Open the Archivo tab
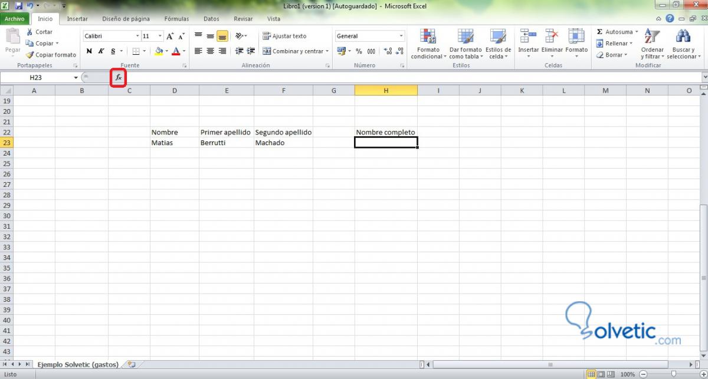This screenshot has height=379, width=708. point(14,19)
